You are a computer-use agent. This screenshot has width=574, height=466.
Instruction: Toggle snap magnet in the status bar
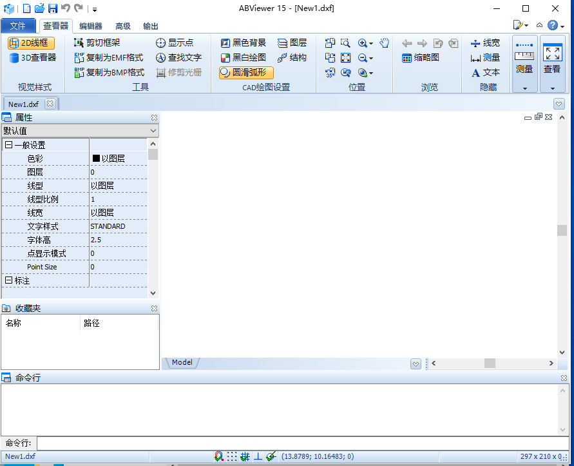tap(219, 456)
